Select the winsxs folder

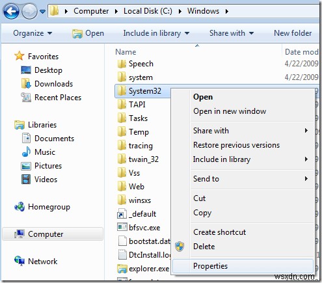(x=140, y=200)
